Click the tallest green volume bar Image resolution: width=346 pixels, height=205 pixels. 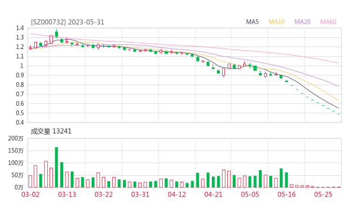(57, 167)
